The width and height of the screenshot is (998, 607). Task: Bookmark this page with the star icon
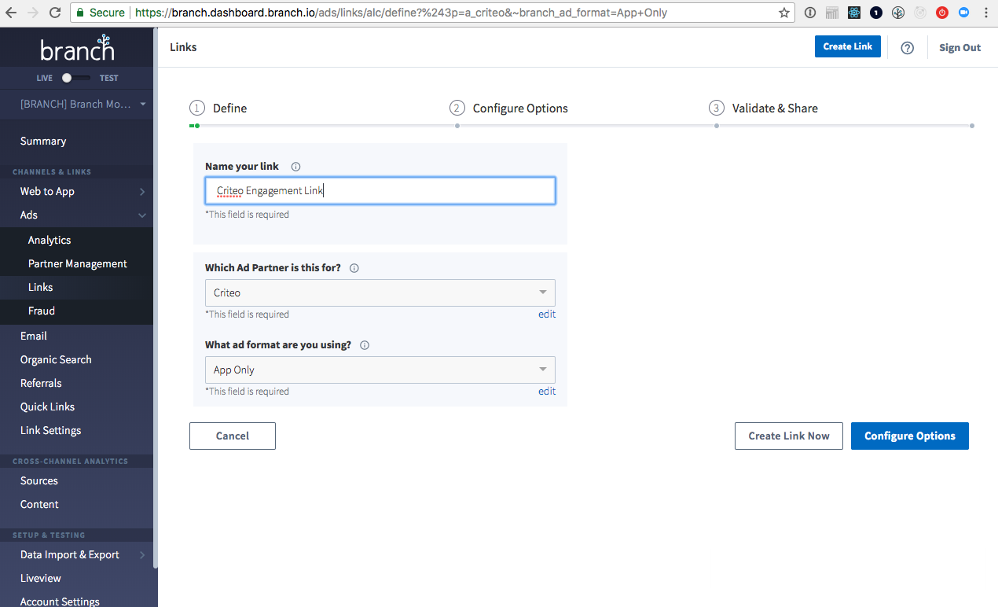784,13
